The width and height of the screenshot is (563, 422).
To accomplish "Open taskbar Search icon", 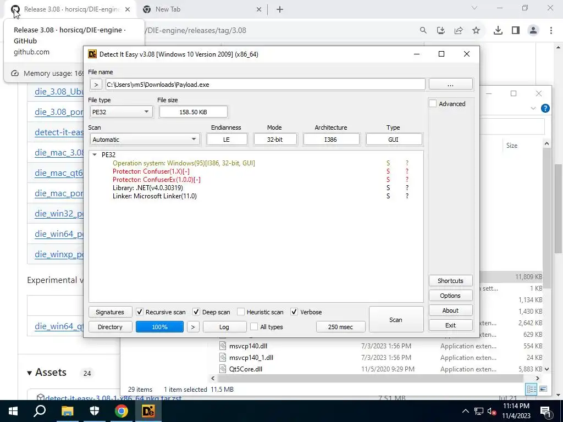I will (x=40, y=411).
